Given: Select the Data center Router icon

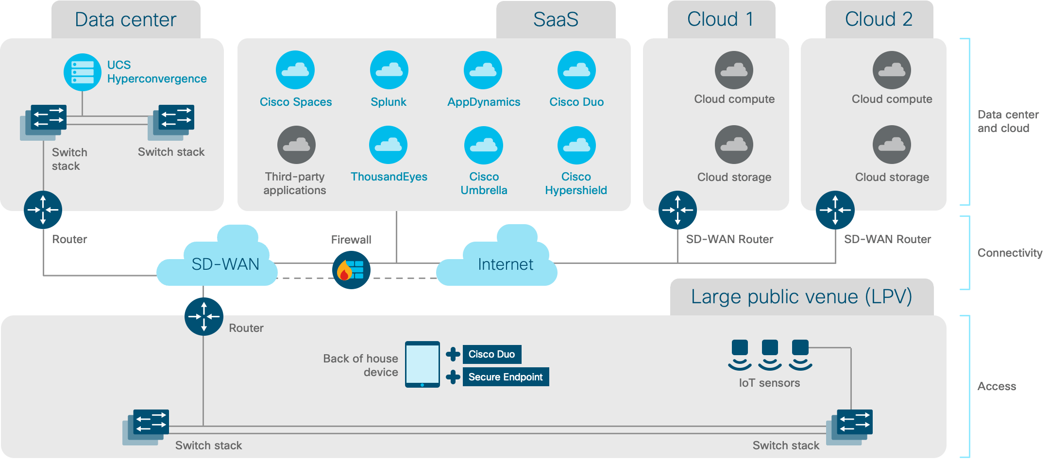Looking at the screenshot, I should (43, 210).
